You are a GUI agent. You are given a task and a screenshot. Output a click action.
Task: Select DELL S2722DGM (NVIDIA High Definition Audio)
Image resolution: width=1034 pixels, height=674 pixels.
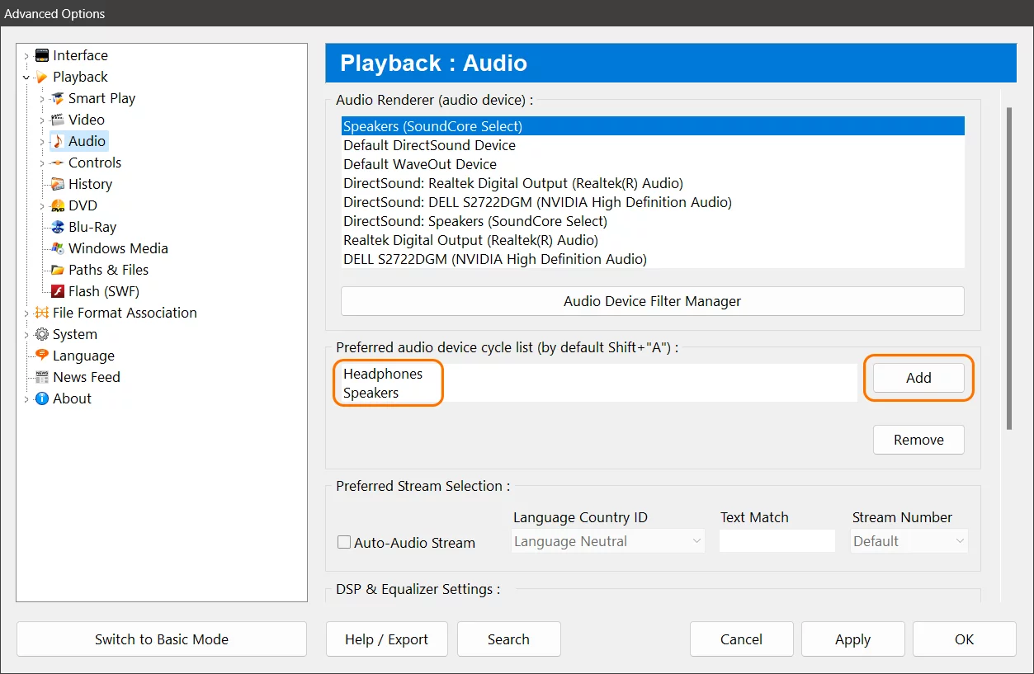[653, 259]
